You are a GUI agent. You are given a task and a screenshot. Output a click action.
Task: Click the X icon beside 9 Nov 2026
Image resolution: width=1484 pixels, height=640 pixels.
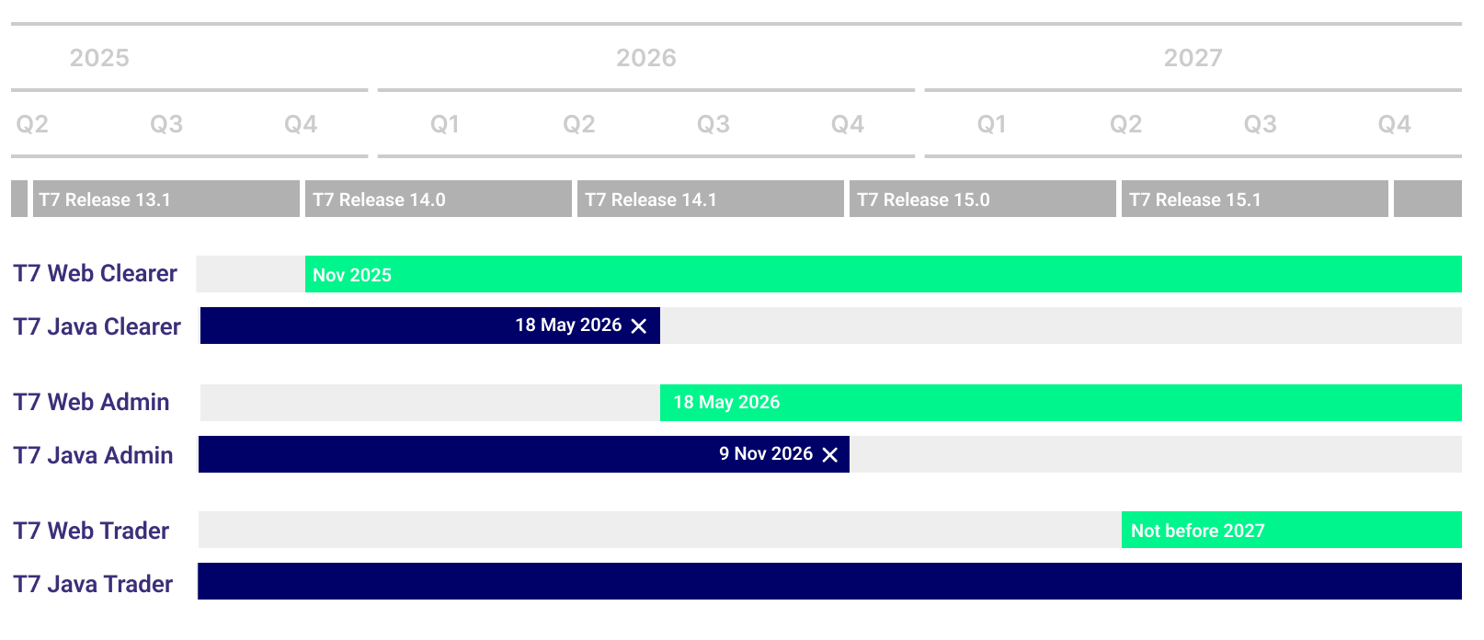(830, 455)
